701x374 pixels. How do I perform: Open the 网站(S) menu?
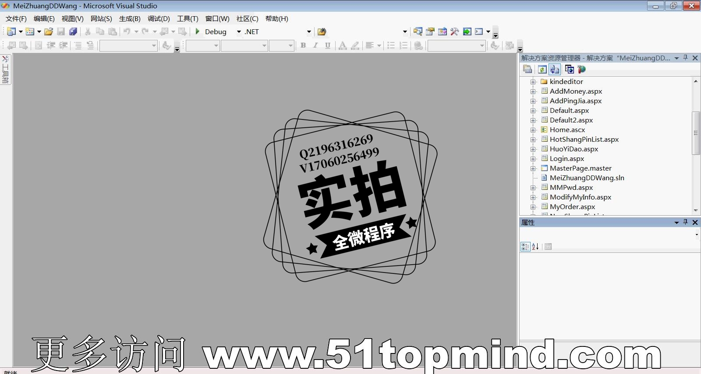(x=101, y=19)
